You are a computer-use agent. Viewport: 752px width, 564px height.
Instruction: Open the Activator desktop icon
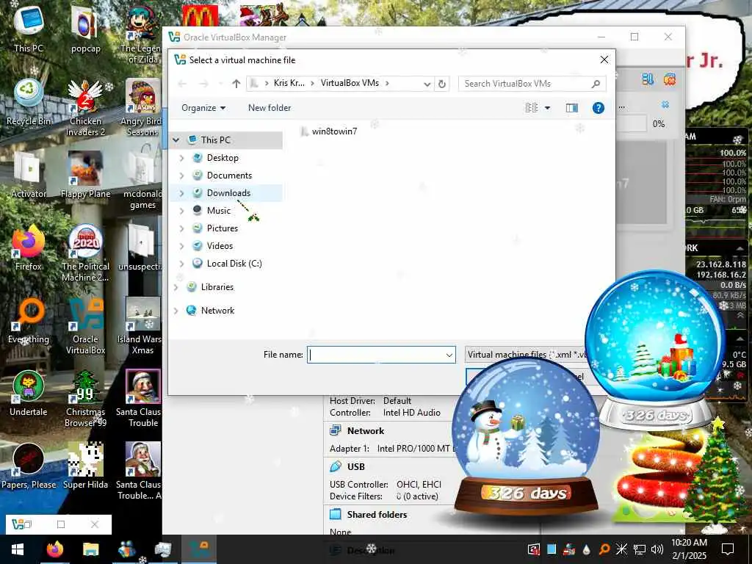29,175
